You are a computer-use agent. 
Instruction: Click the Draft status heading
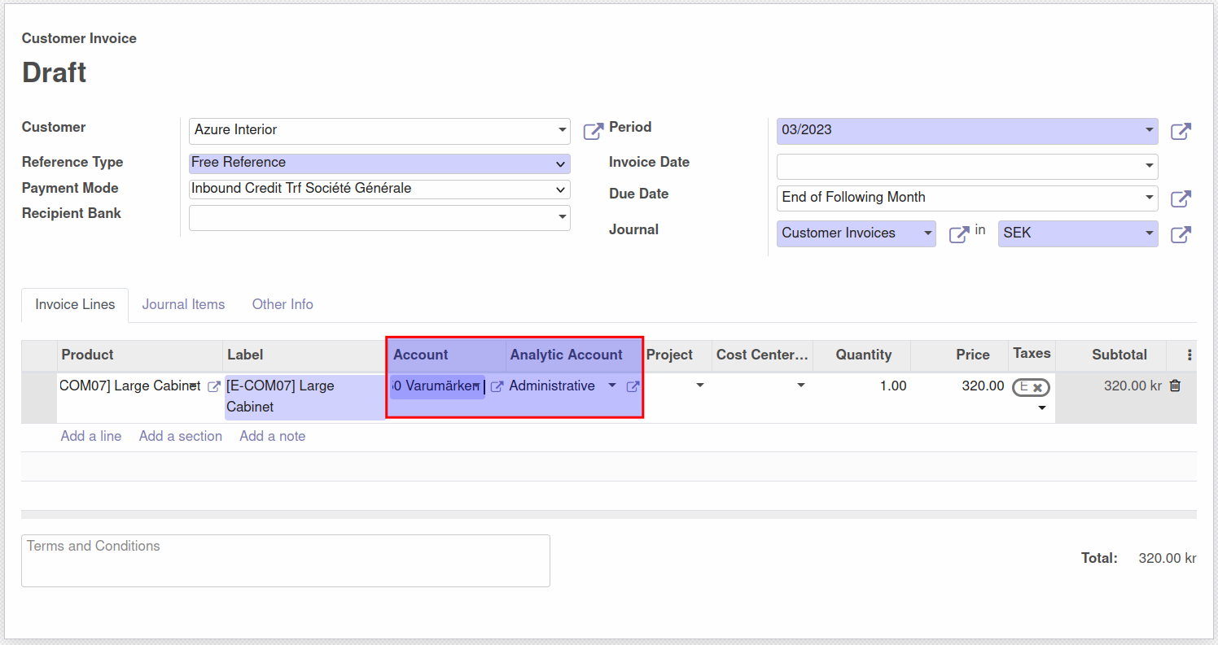pyautogui.click(x=55, y=72)
